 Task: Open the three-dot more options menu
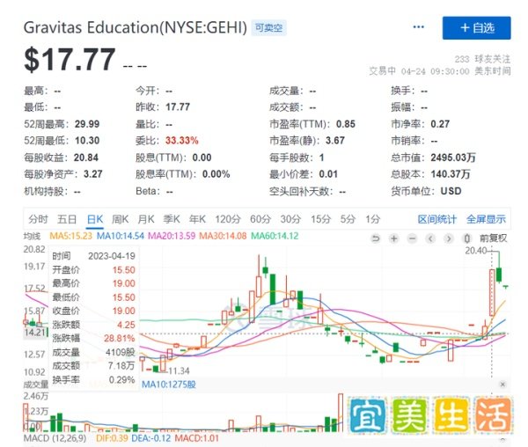pos(418,27)
